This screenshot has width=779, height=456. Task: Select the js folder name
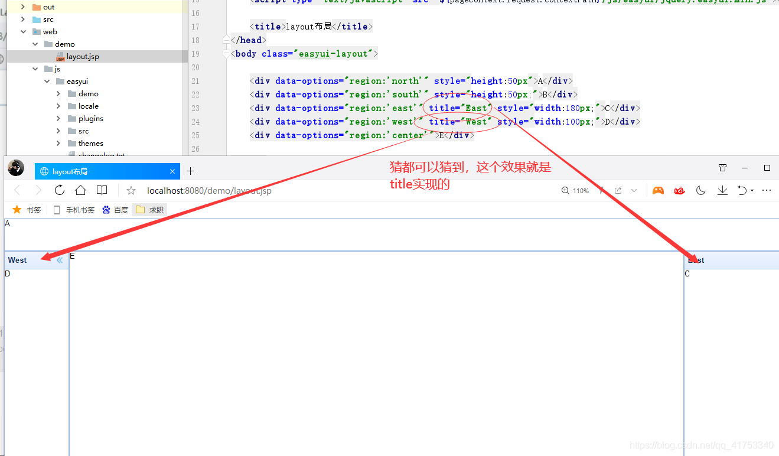pos(57,69)
